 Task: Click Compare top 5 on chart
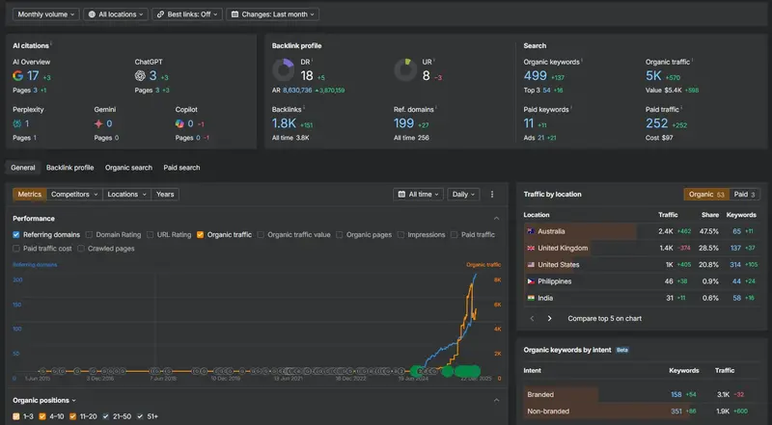point(605,318)
